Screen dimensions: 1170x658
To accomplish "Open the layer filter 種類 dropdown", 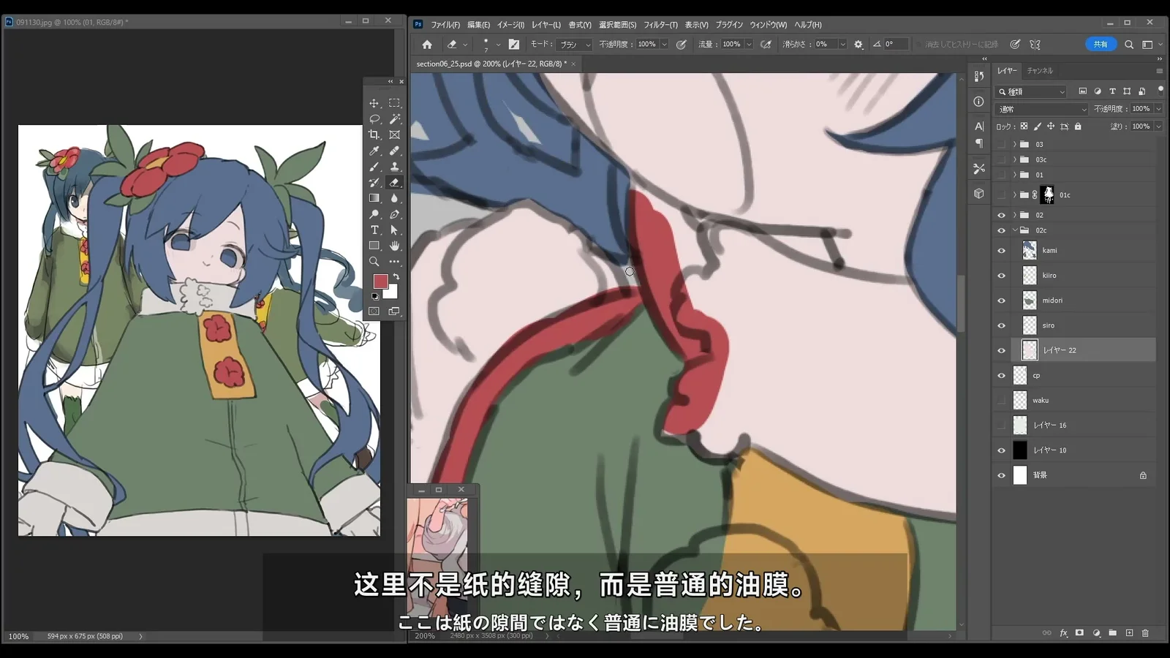I will click(1031, 91).
